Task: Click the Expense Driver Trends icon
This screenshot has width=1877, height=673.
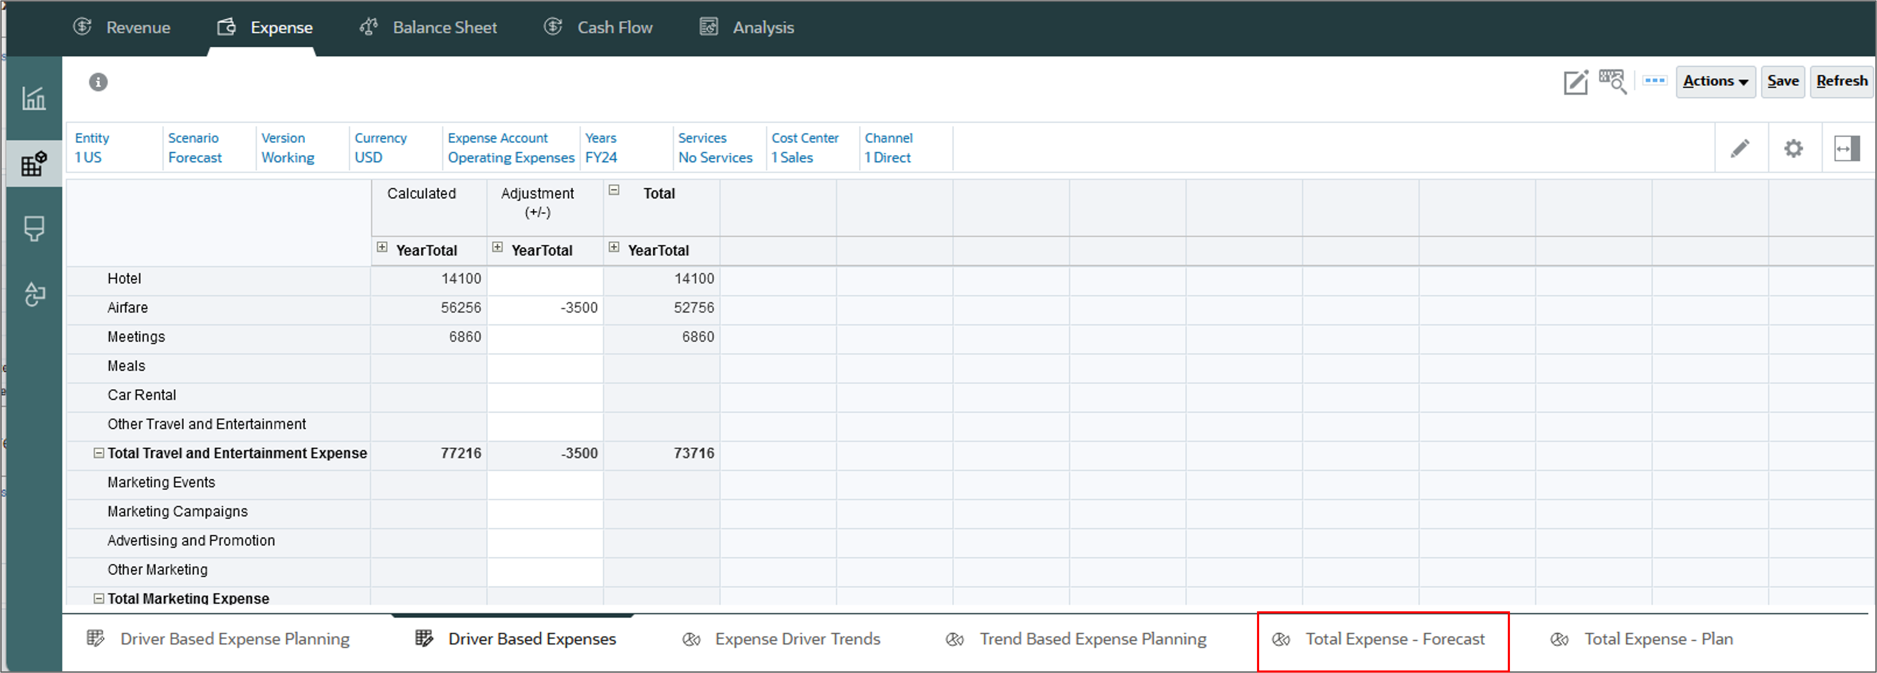Action: [692, 639]
